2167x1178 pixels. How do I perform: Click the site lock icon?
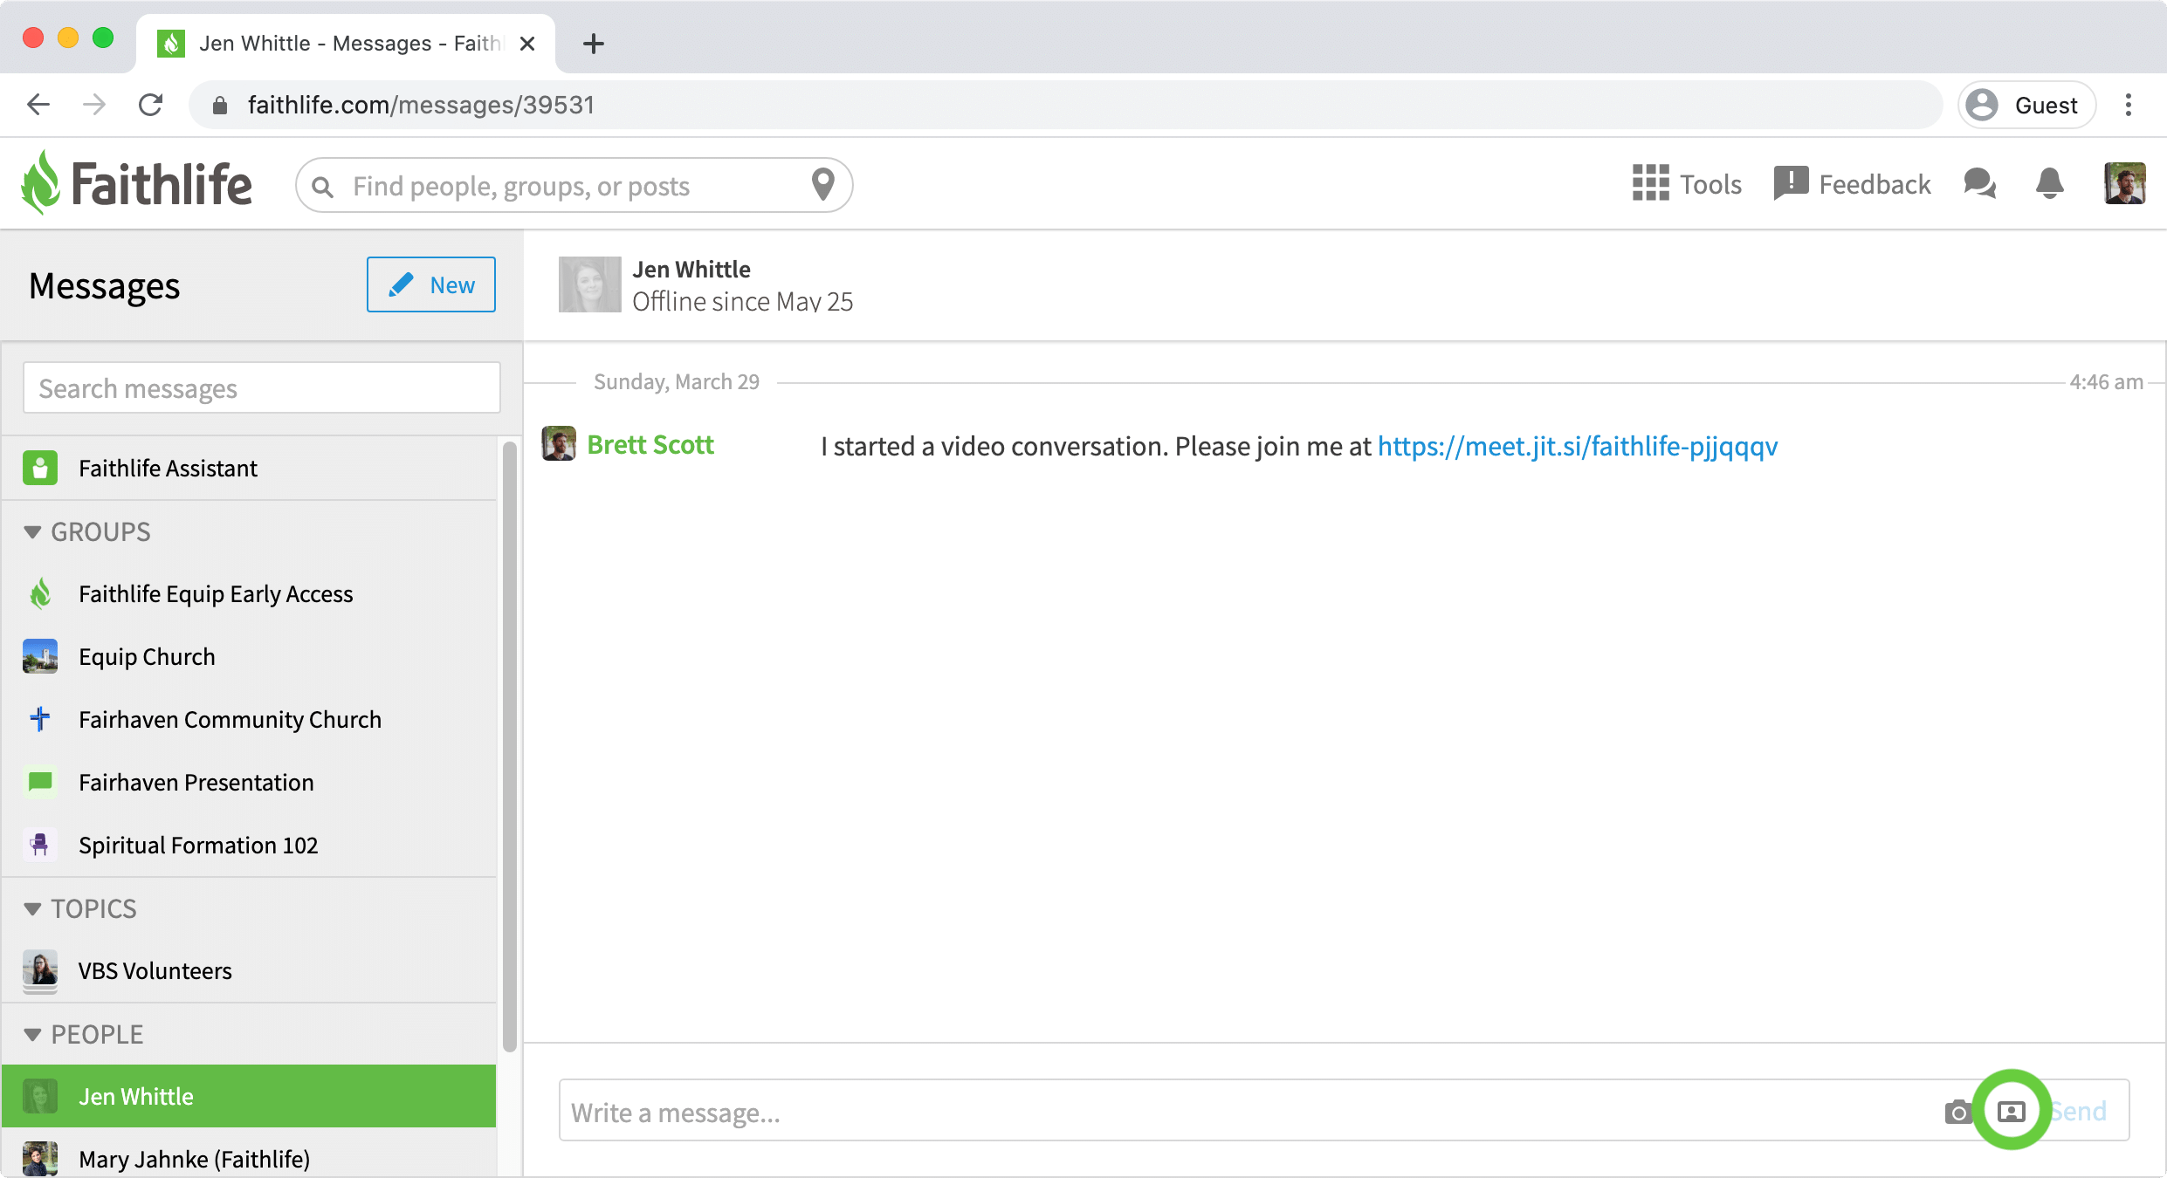coord(220,105)
